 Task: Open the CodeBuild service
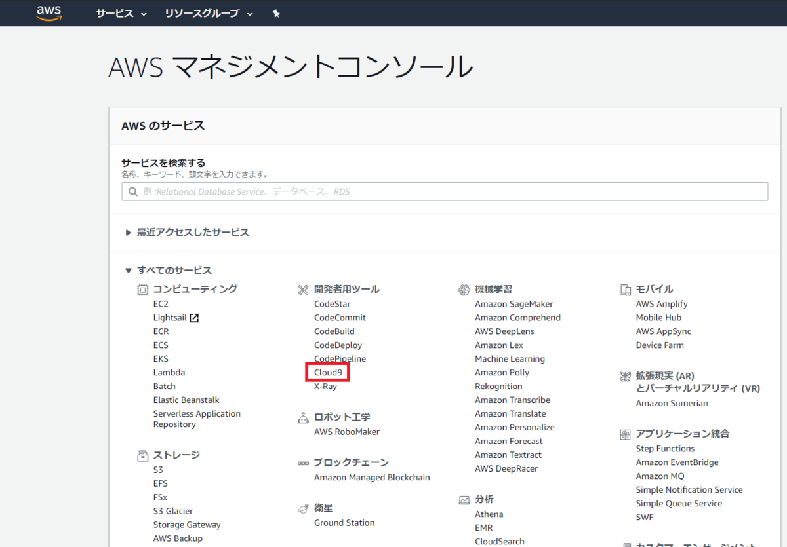[334, 331]
